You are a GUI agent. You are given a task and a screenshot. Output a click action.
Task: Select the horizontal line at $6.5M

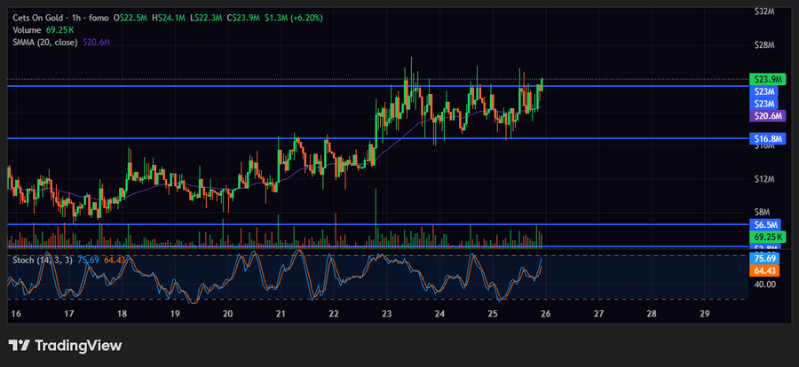tap(377, 224)
